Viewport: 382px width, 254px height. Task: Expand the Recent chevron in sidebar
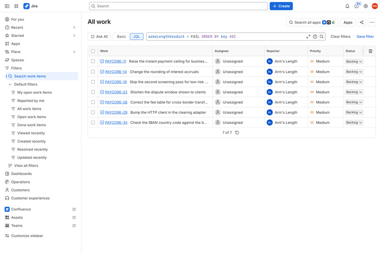click(x=74, y=27)
